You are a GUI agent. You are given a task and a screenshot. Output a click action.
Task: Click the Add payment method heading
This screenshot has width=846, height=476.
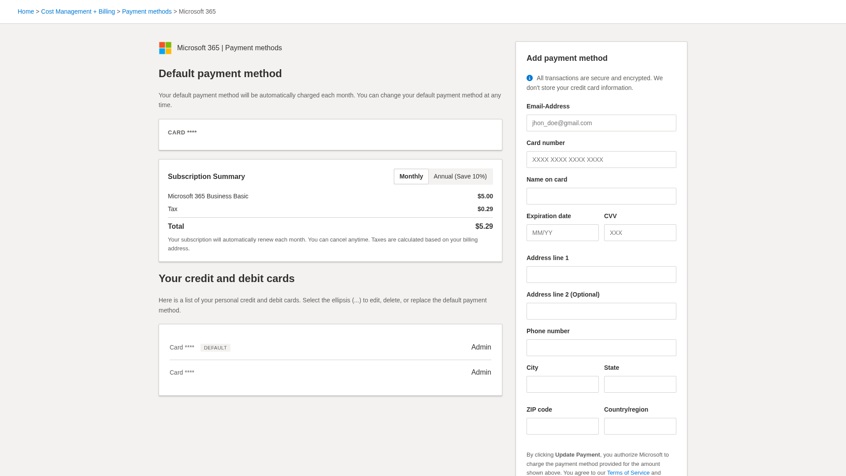click(567, 58)
